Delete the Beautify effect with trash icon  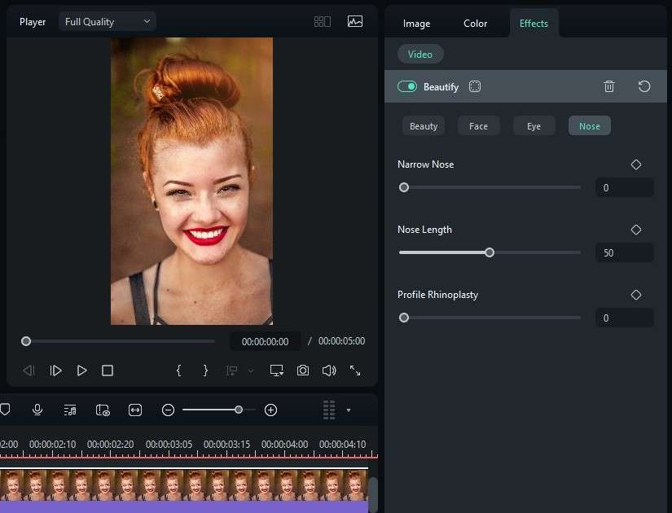point(609,86)
